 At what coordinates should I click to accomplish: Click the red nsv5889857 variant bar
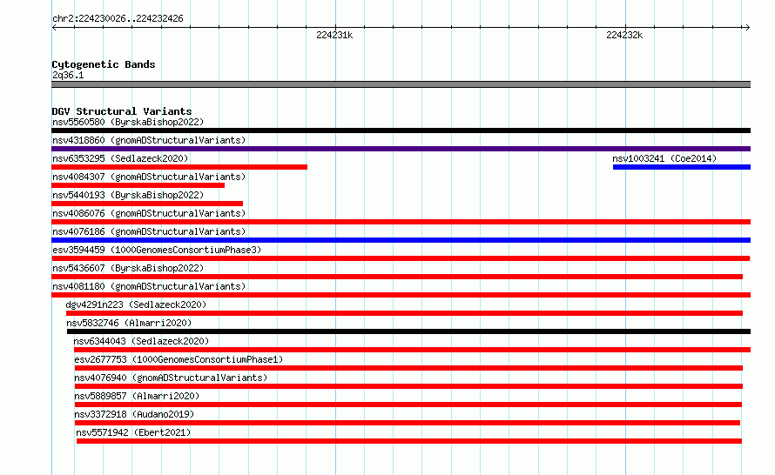408,405
